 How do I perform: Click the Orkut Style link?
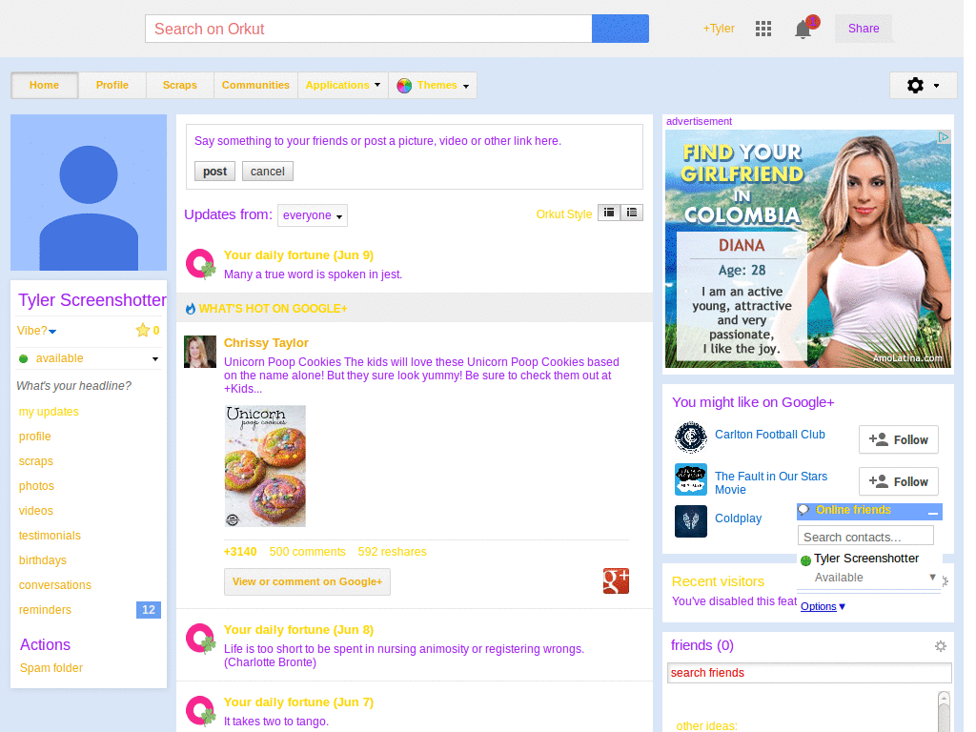[564, 214]
